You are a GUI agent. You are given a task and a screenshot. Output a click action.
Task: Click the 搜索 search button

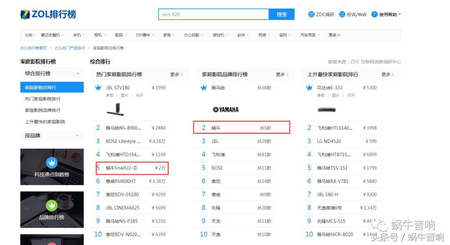pos(282,14)
